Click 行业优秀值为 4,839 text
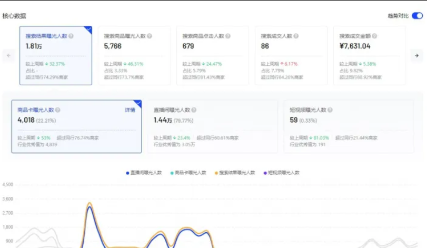427x248 pixels. [37, 145]
